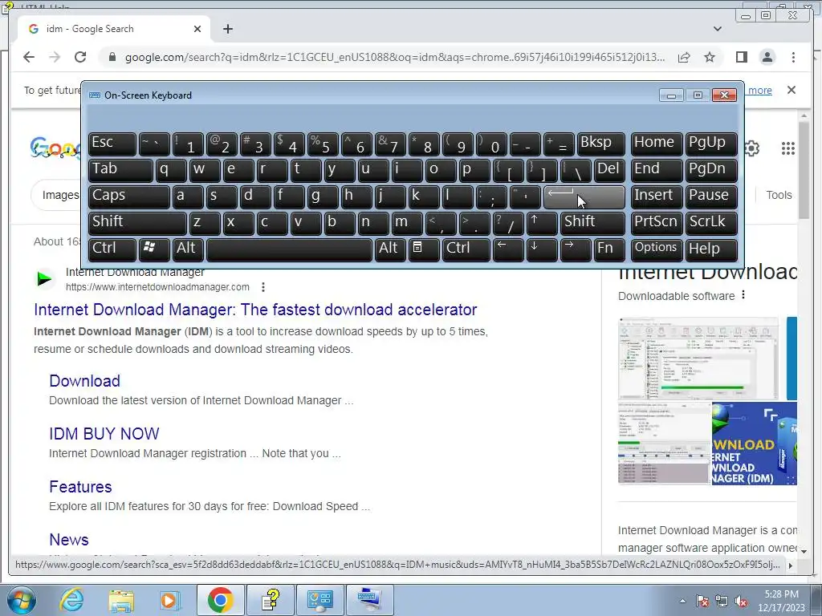This screenshot has height=616, width=822.
Task: Open a new Chrome tab
Action: [x=227, y=29]
